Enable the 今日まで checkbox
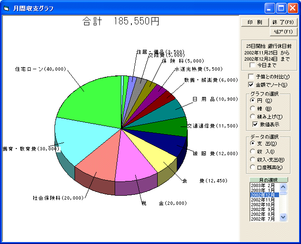This screenshot has width=301, height=244. click(252, 65)
